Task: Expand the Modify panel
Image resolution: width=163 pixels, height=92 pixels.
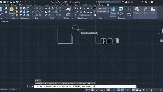Action: pos(53,18)
